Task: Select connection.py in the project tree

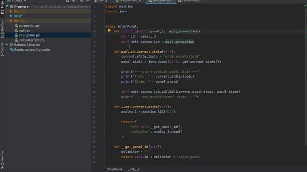Action: pos(29,26)
